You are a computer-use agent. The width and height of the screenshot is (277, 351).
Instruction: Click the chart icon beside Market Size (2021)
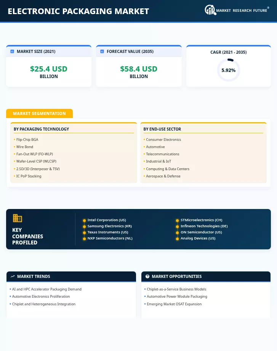[x=12, y=51]
